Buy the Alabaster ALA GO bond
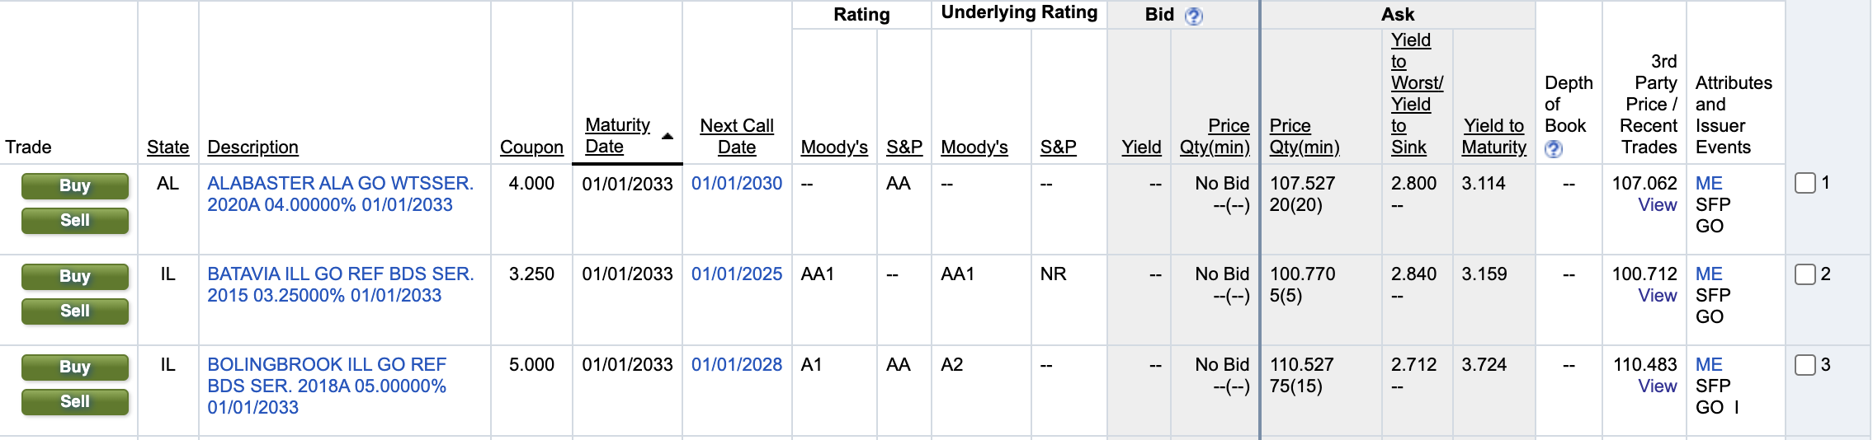This screenshot has height=440, width=1873. 75,186
